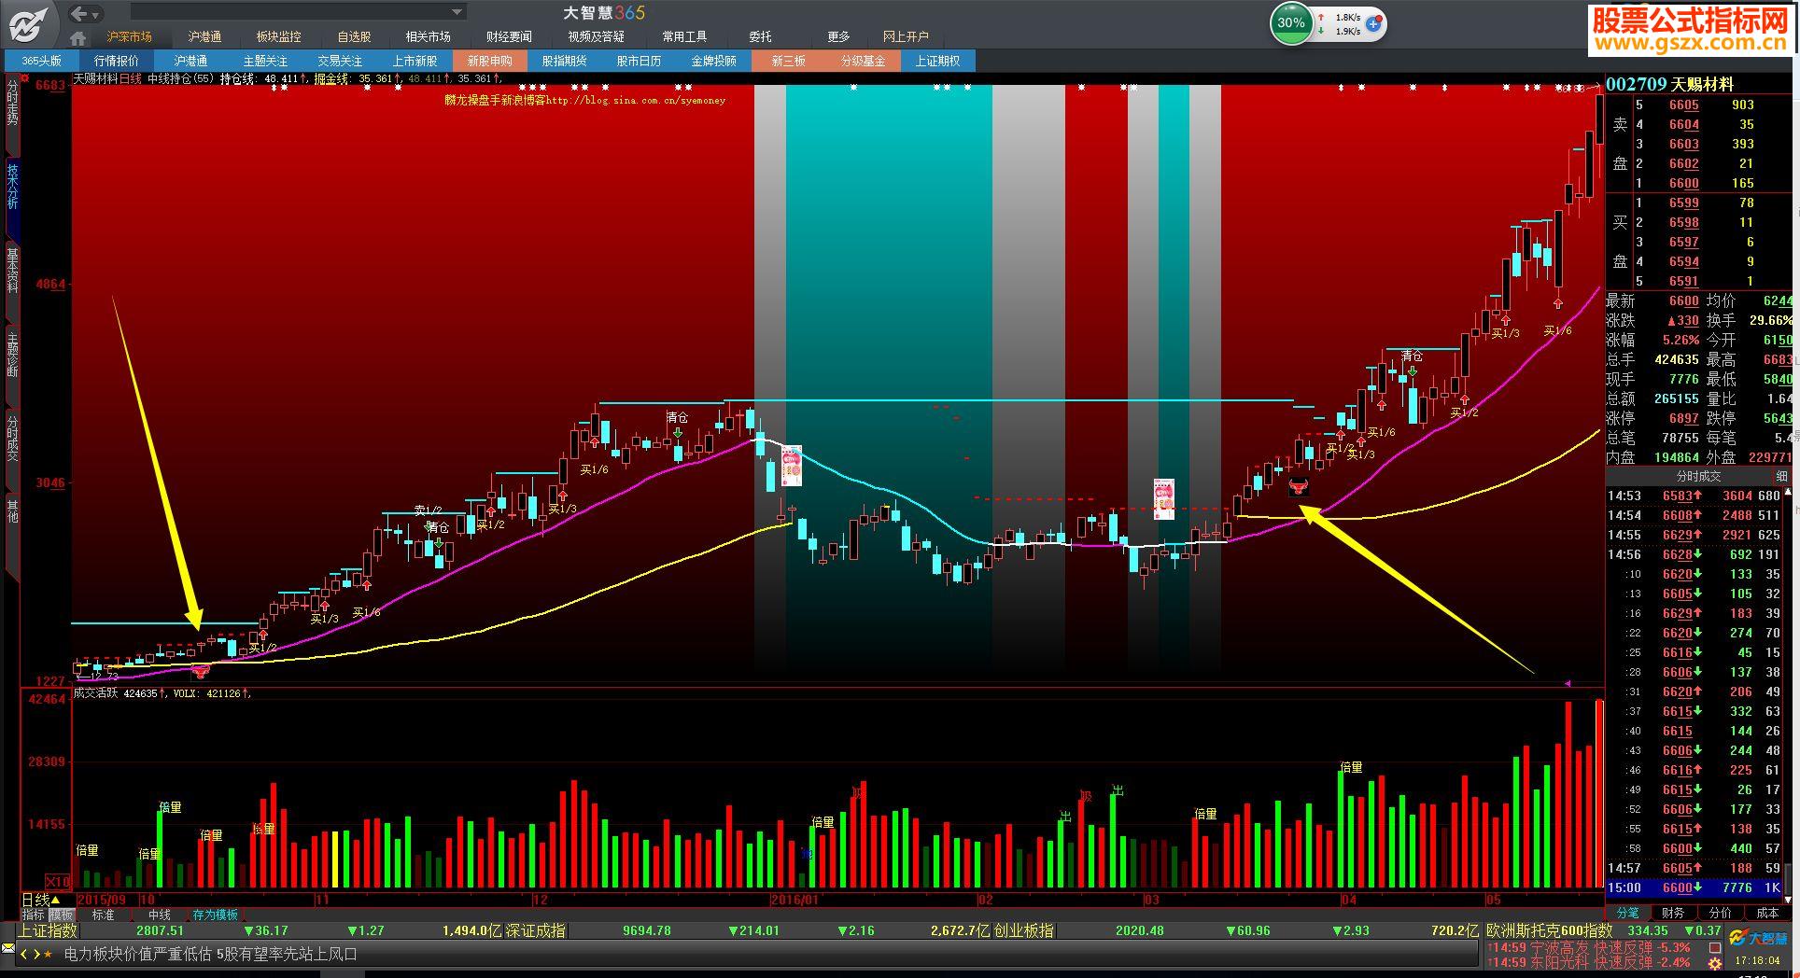Image resolution: width=1800 pixels, height=978 pixels.
Task: Apply the 中线 template tab
Action: tap(160, 915)
